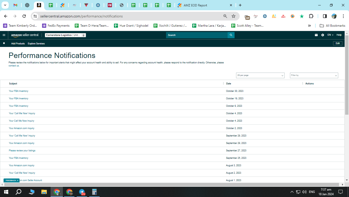
Task: Close the Feedback widget
Action: coord(17,181)
